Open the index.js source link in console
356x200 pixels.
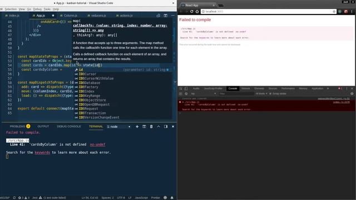pos(341,102)
